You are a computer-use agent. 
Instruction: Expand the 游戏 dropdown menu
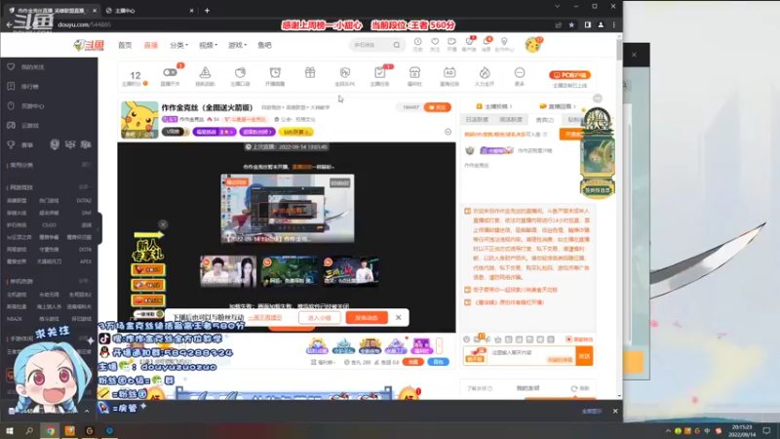click(237, 45)
